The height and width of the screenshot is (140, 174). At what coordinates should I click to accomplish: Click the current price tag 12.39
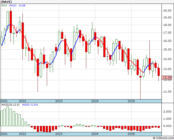(167, 77)
